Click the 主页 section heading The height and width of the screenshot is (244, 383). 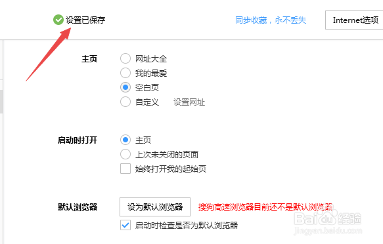point(89,59)
